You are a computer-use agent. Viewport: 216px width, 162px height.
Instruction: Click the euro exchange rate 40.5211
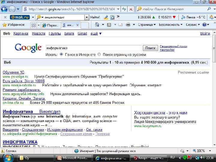click(167, 17)
